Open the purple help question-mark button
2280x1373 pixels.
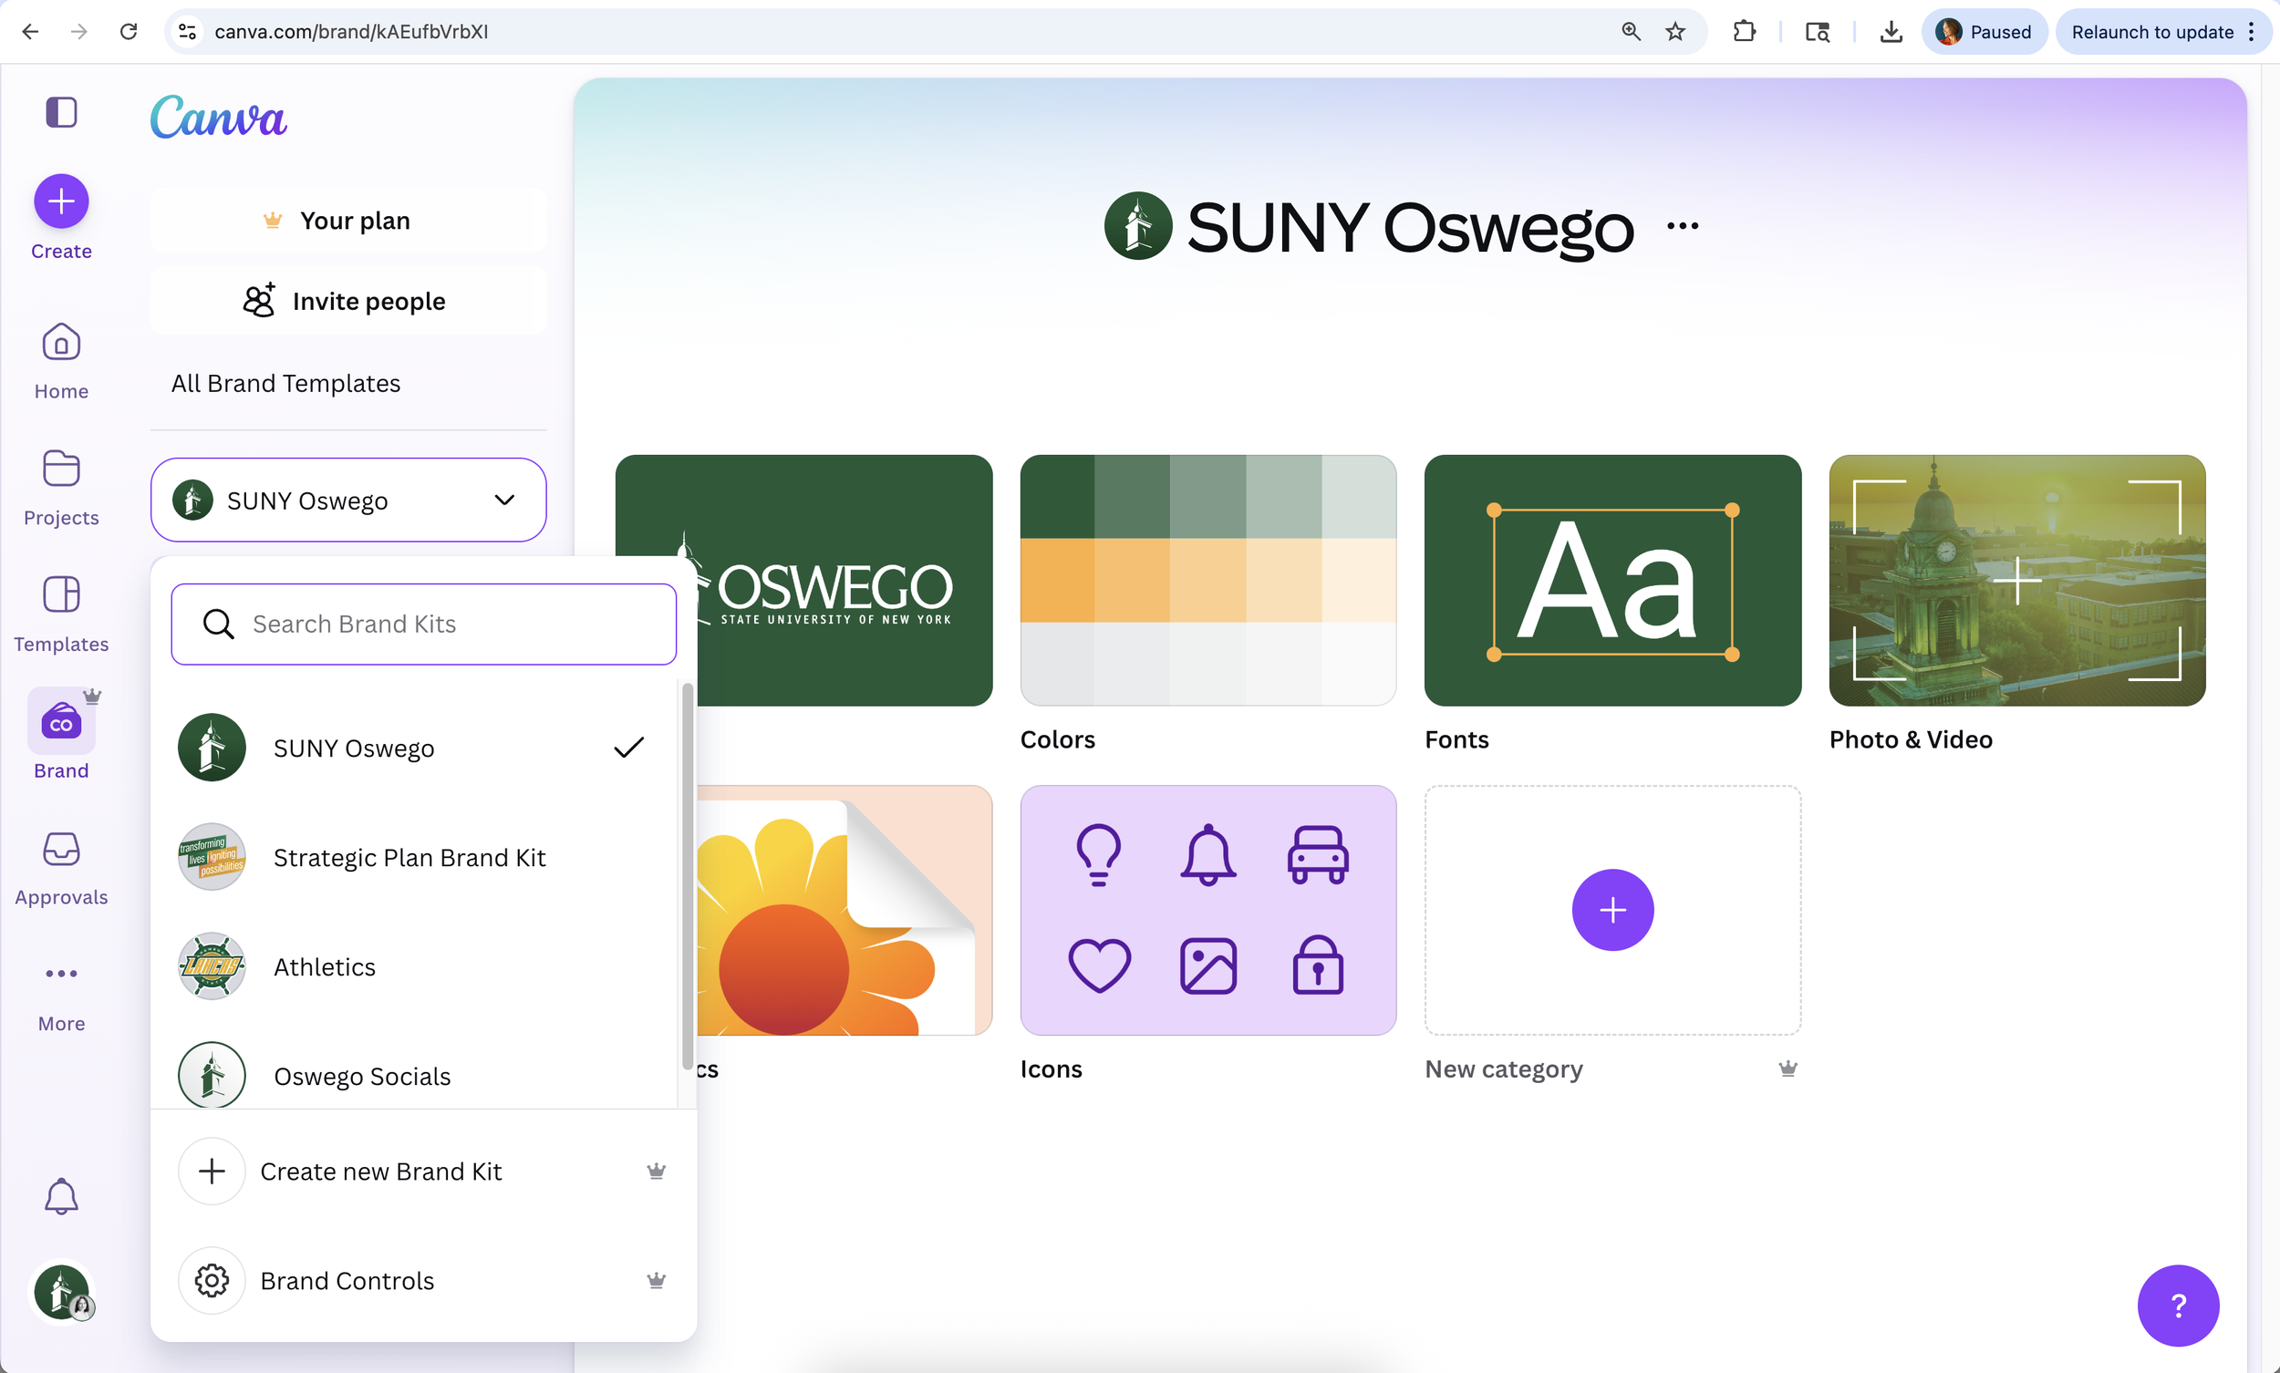2177,1305
